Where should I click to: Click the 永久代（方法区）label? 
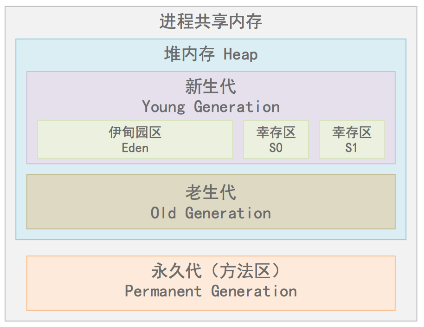pyautogui.click(x=211, y=270)
